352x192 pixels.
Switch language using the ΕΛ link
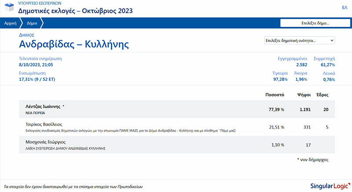[345, 7]
